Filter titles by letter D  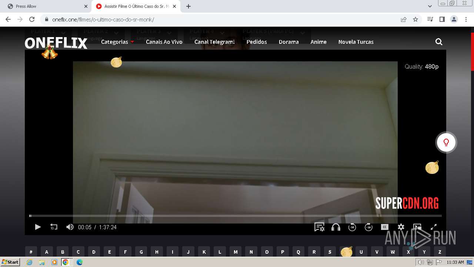(x=94, y=252)
